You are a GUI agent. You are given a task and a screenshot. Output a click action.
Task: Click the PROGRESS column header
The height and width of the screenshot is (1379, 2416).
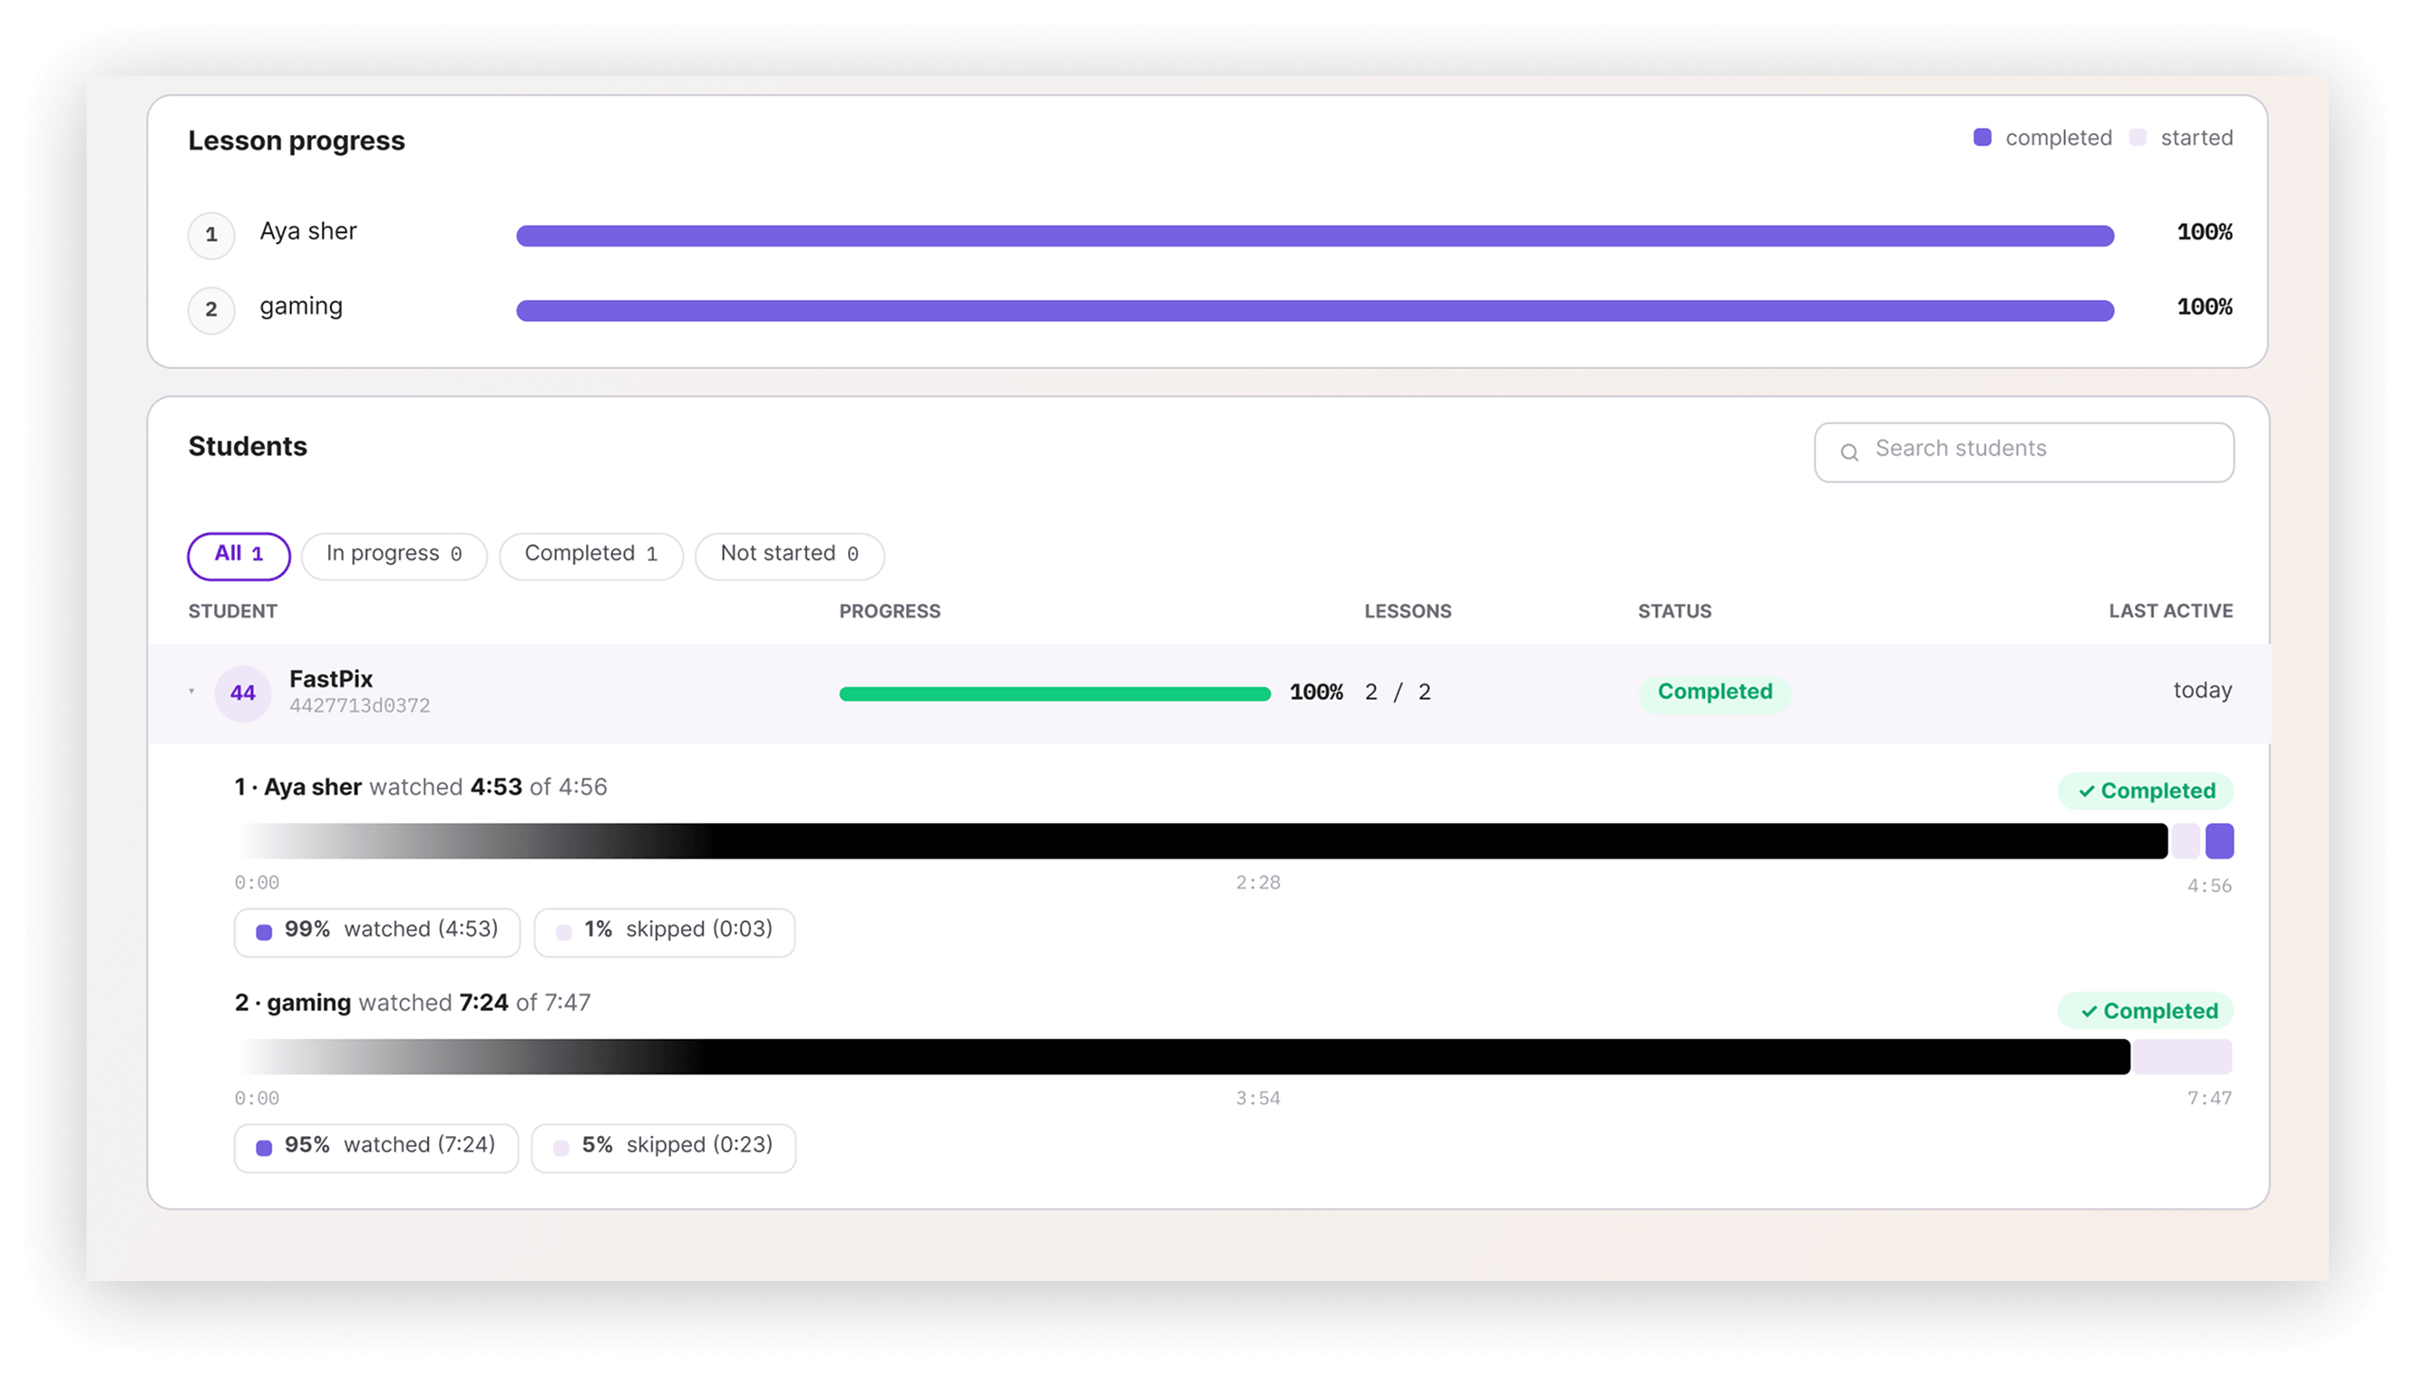890,612
